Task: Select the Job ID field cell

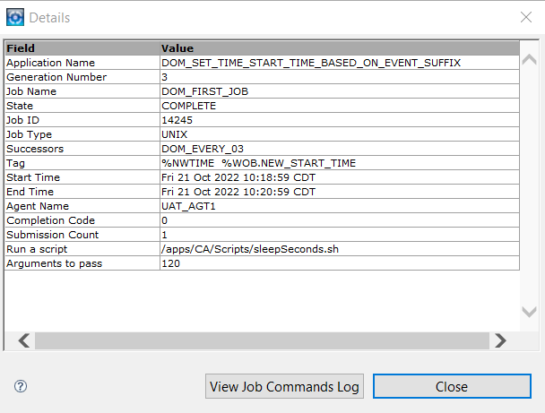Action: [x=82, y=120]
